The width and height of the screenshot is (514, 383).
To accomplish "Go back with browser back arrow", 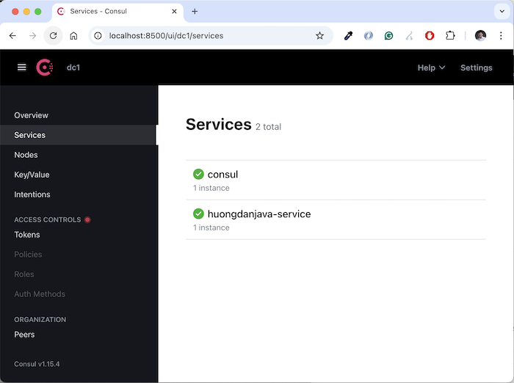I will (12, 36).
